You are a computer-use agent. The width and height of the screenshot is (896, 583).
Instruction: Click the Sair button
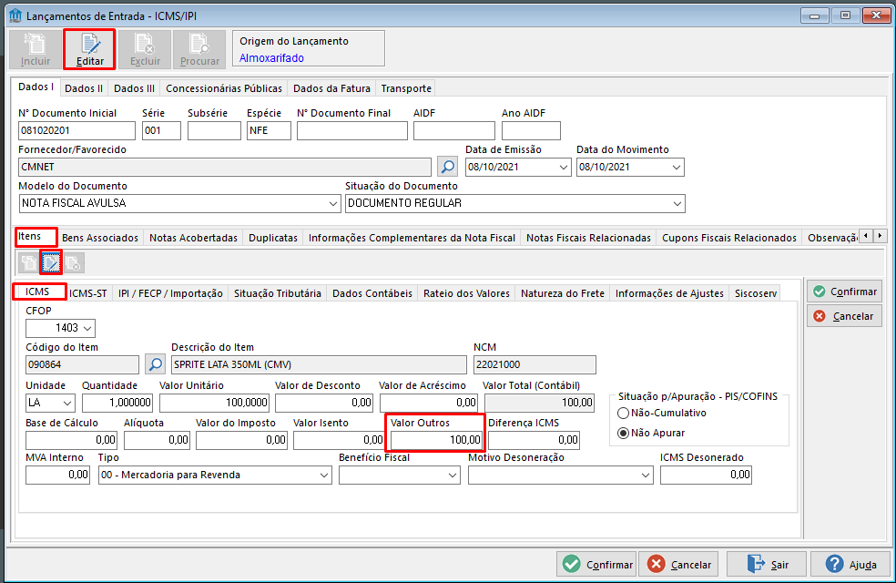pyautogui.click(x=767, y=565)
